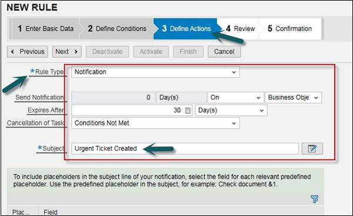Click the Previous button
Screen dimensions: 353x216
coord(28,52)
